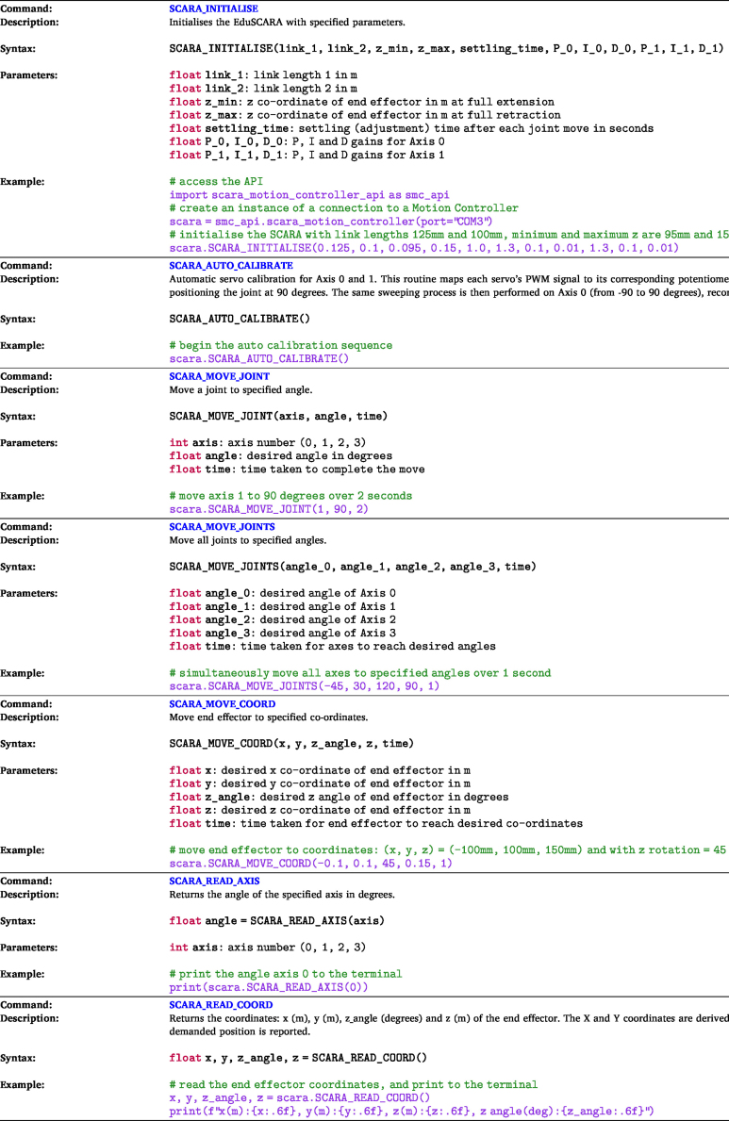Click the SCARA_INITIALISE(link_1, link_2, ...) syntax line
This screenshot has width=729, height=1121.
(446, 49)
